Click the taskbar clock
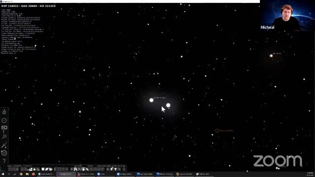315x177 pixels. [x=310, y=174]
